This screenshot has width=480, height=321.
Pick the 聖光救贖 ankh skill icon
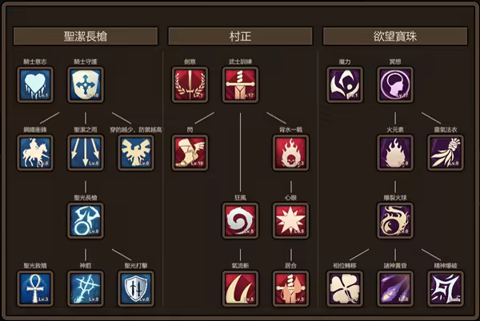(x=35, y=288)
